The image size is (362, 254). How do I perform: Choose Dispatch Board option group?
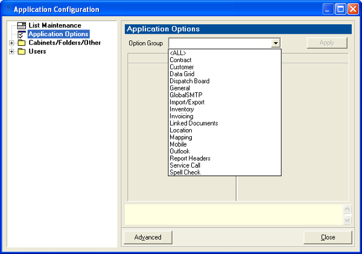coord(224,81)
